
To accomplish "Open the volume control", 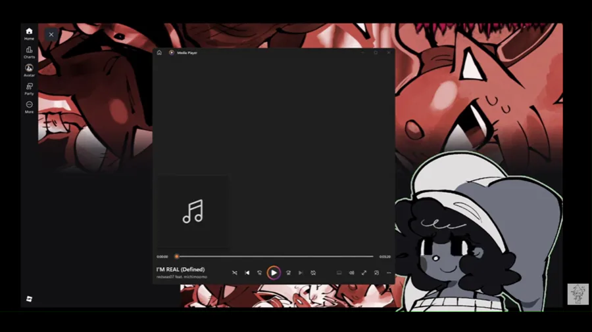I will (351, 273).
